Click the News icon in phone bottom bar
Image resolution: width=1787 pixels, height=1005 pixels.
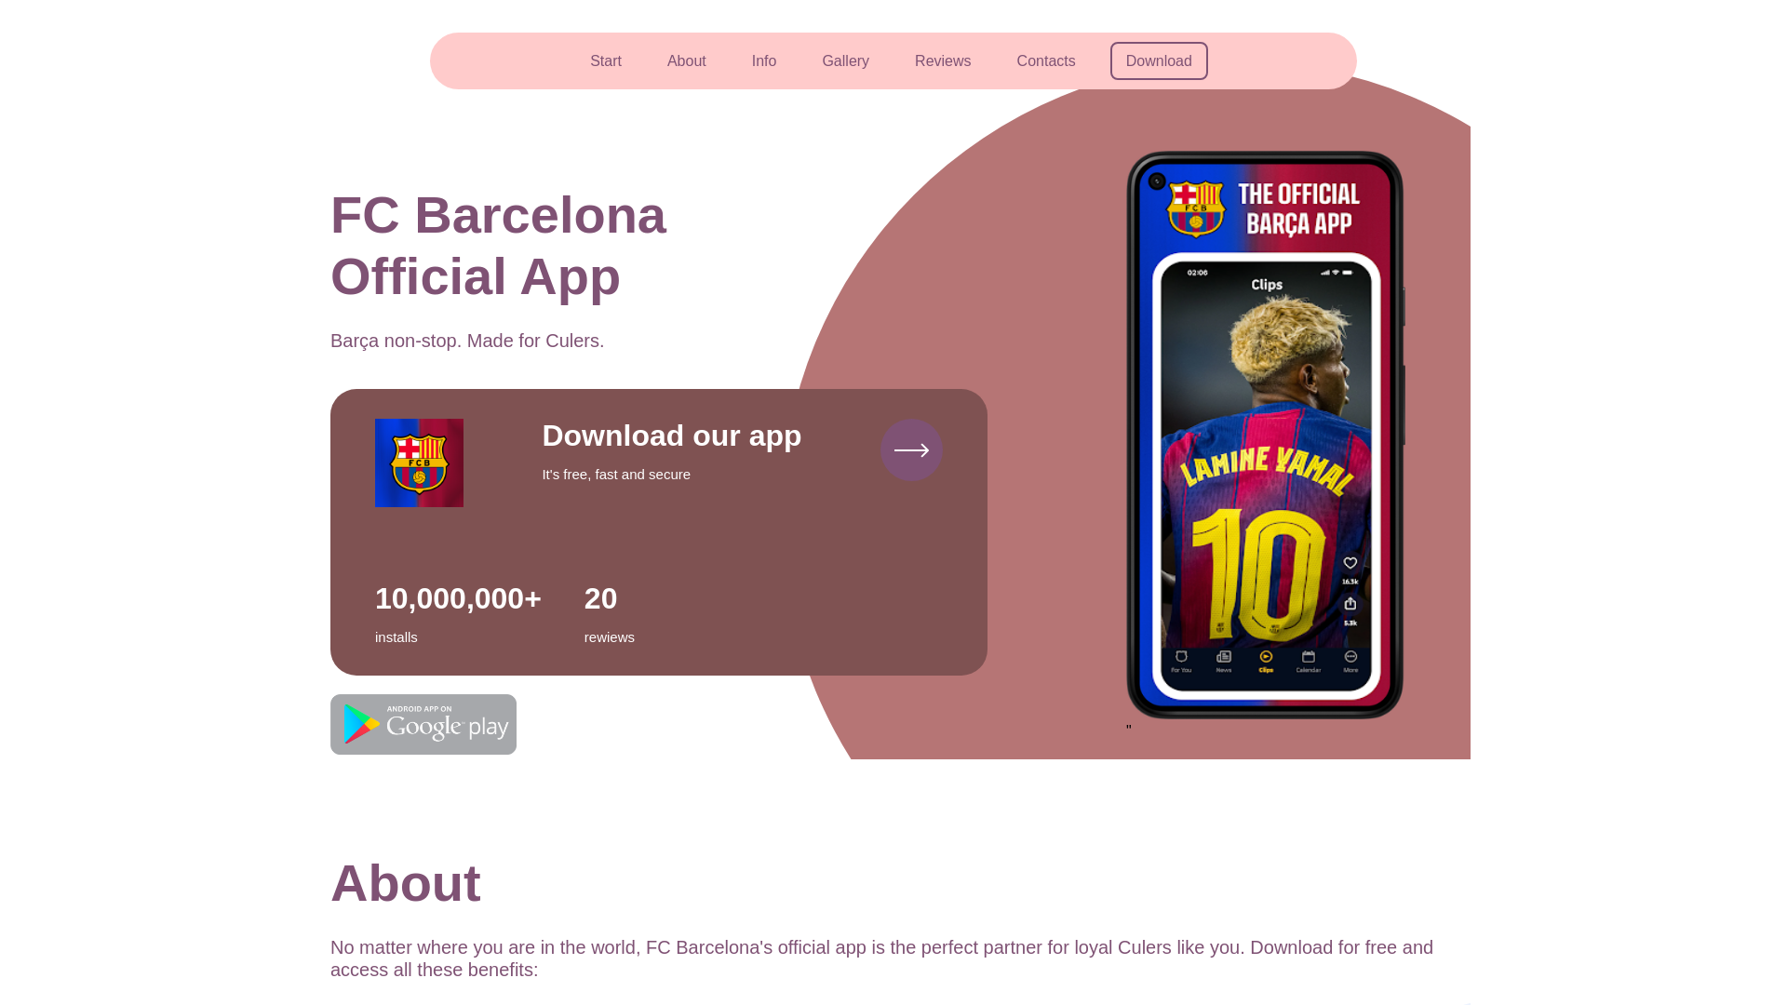coord(1224,657)
